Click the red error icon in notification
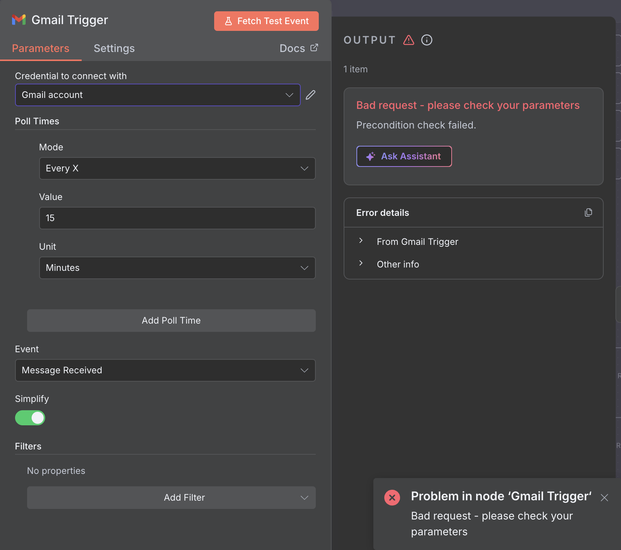 click(392, 498)
